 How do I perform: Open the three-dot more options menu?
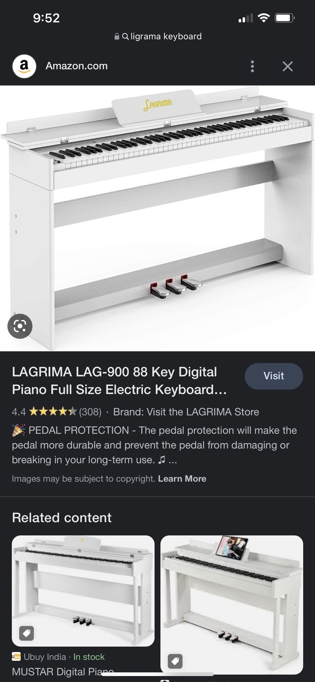point(252,66)
